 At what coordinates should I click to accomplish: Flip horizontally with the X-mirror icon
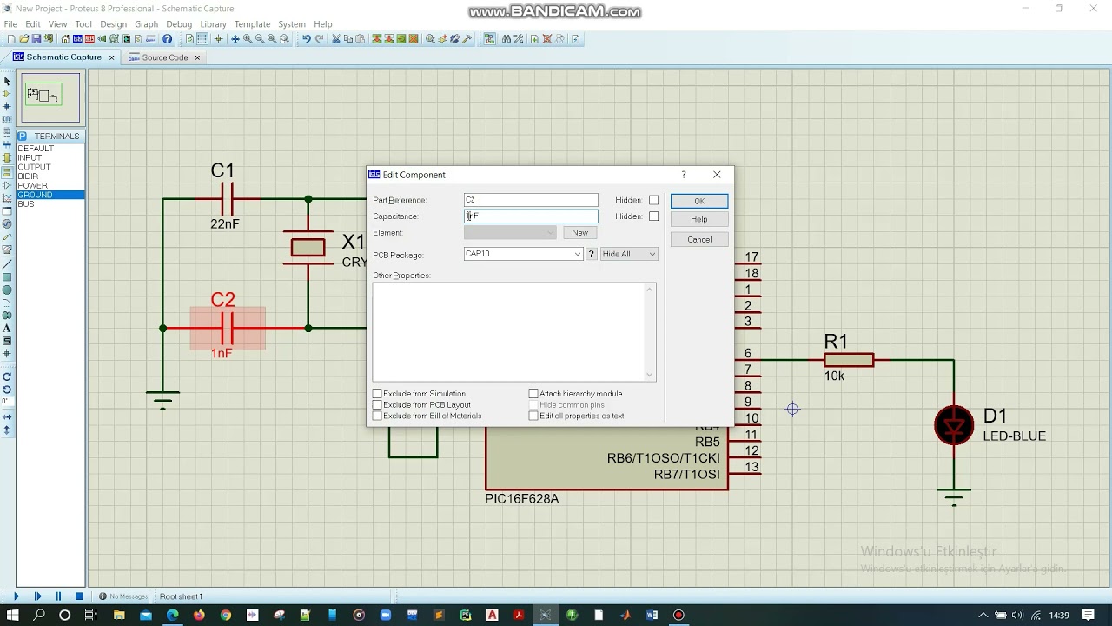7,416
